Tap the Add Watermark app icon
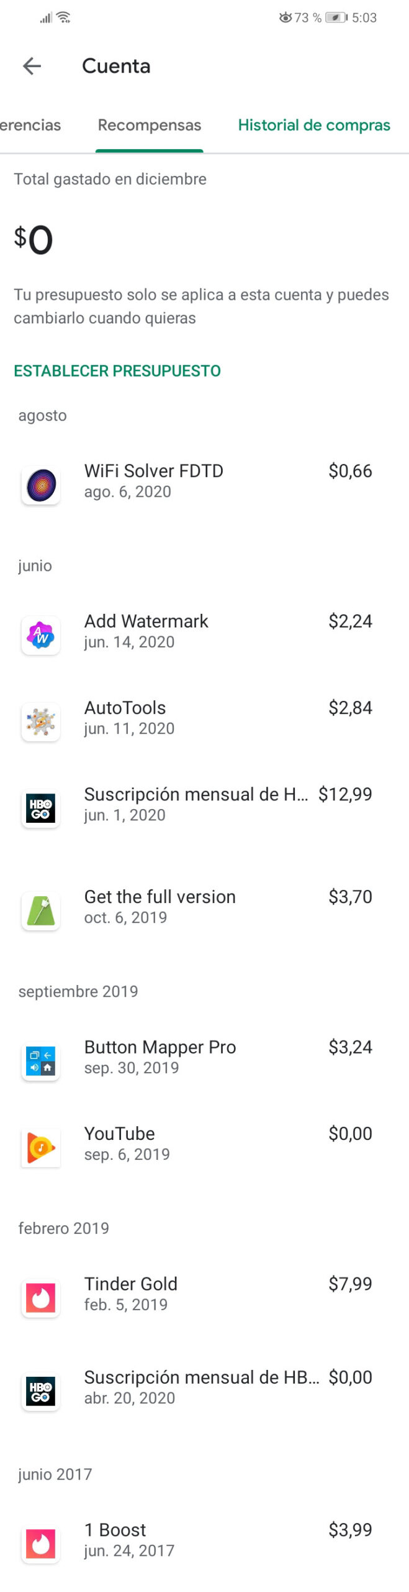This screenshot has height=1592, width=409. click(x=41, y=635)
